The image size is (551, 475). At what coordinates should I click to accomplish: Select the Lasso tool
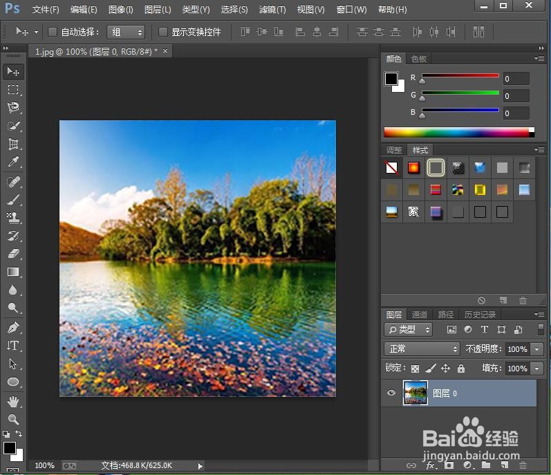[x=13, y=107]
